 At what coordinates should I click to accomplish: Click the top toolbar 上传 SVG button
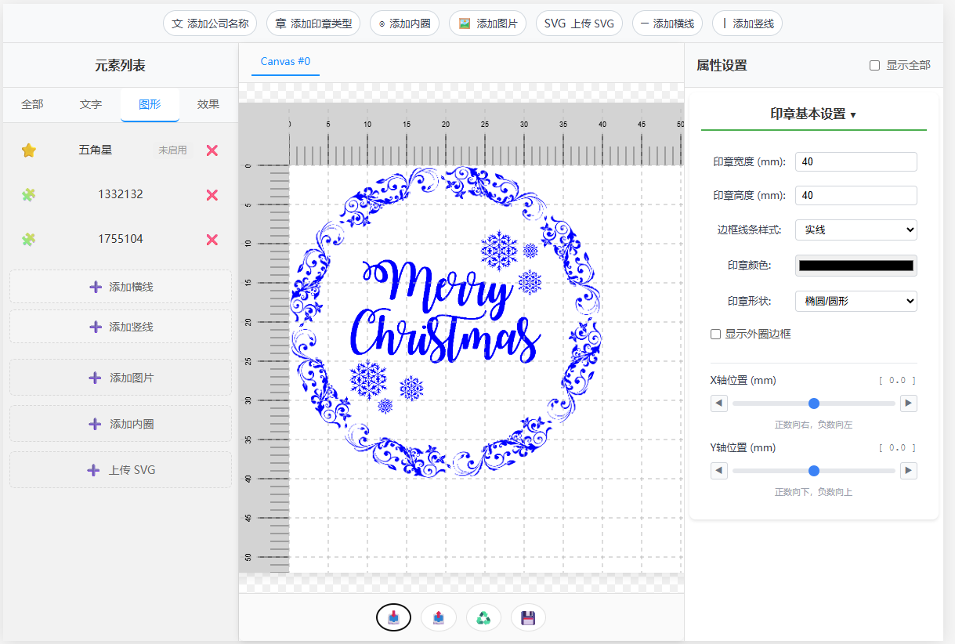click(579, 24)
